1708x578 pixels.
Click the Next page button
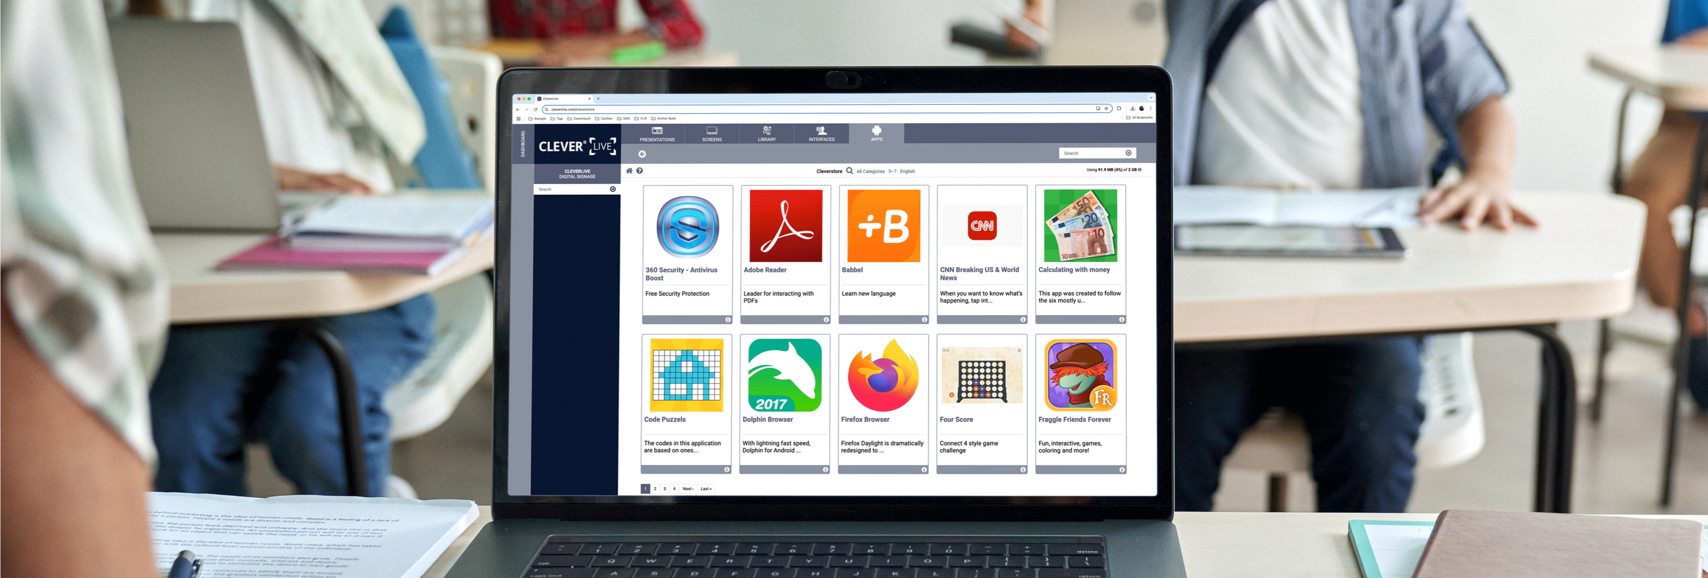pos(687,489)
